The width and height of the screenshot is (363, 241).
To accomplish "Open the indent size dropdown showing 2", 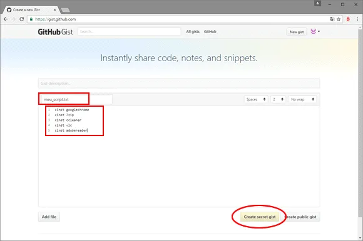I will point(278,99).
